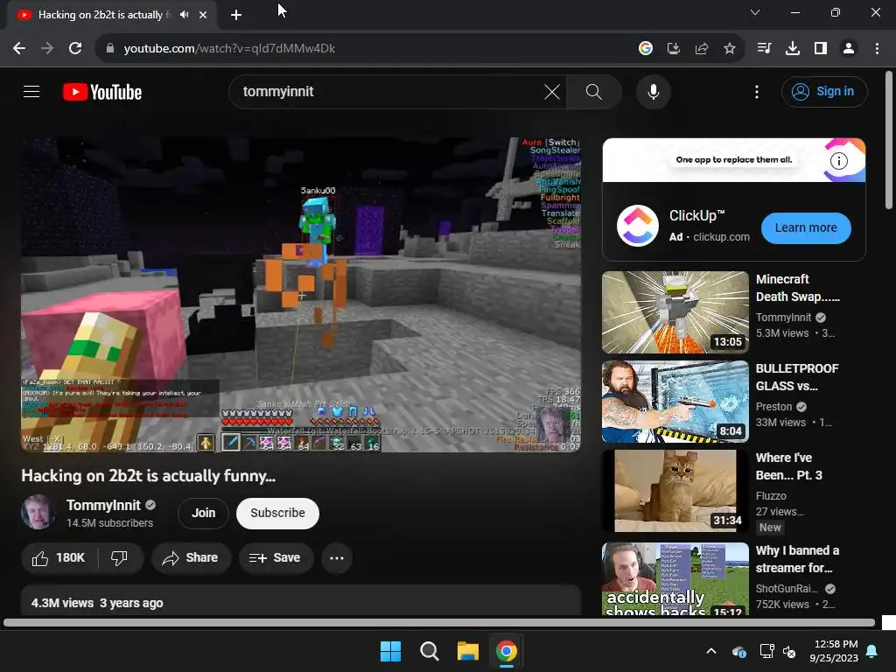The image size is (896, 672).
Task: Reload the page
Action: [x=75, y=49]
